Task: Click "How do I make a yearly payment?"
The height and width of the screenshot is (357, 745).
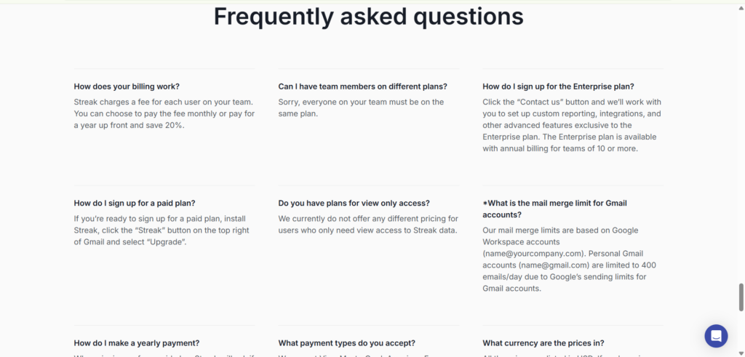Action: [x=136, y=342]
